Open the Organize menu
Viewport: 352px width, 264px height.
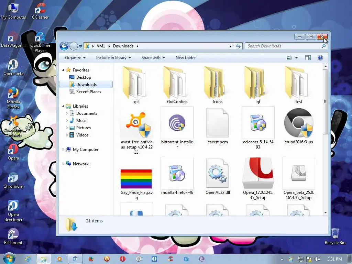coord(75,58)
